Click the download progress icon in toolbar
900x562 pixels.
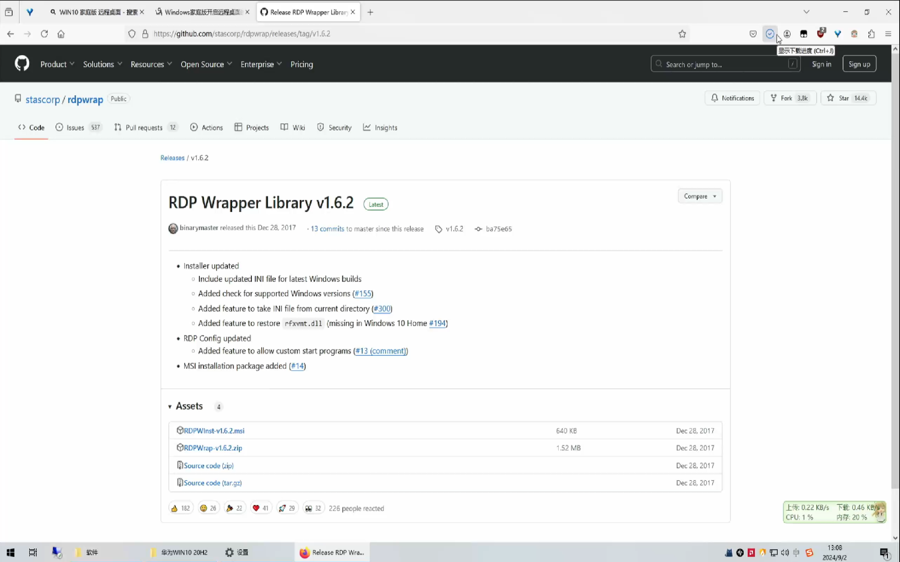coord(770,33)
